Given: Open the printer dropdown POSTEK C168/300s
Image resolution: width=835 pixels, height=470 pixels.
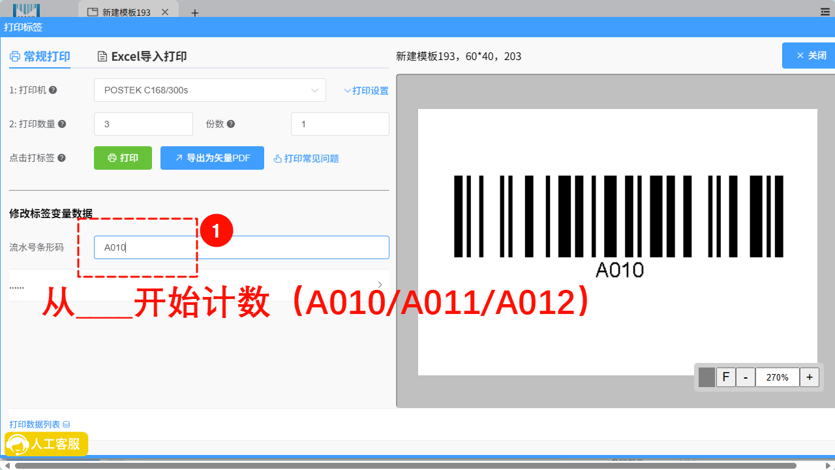Looking at the screenshot, I should pos(210,90).
